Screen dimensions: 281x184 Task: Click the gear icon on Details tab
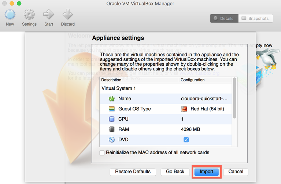[x=215, y=18]
